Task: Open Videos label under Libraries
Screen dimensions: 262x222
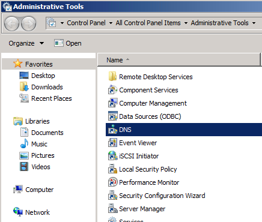Action: pos(41,167)
